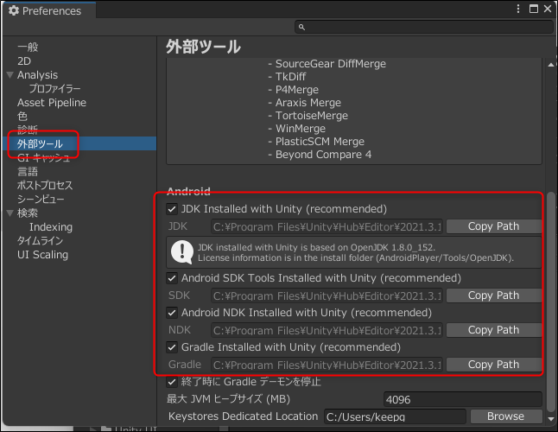Click the WinMerge list entry
The height and width of the screenshot is (432, 558).
point(297,129)
